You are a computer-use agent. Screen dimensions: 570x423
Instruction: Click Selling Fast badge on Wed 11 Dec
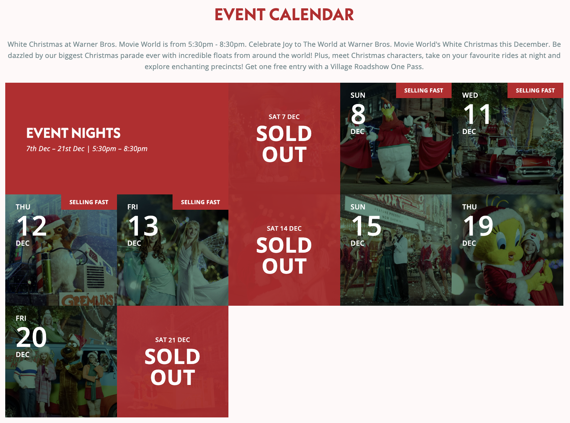pyautogui.click(x=535, y=90)
